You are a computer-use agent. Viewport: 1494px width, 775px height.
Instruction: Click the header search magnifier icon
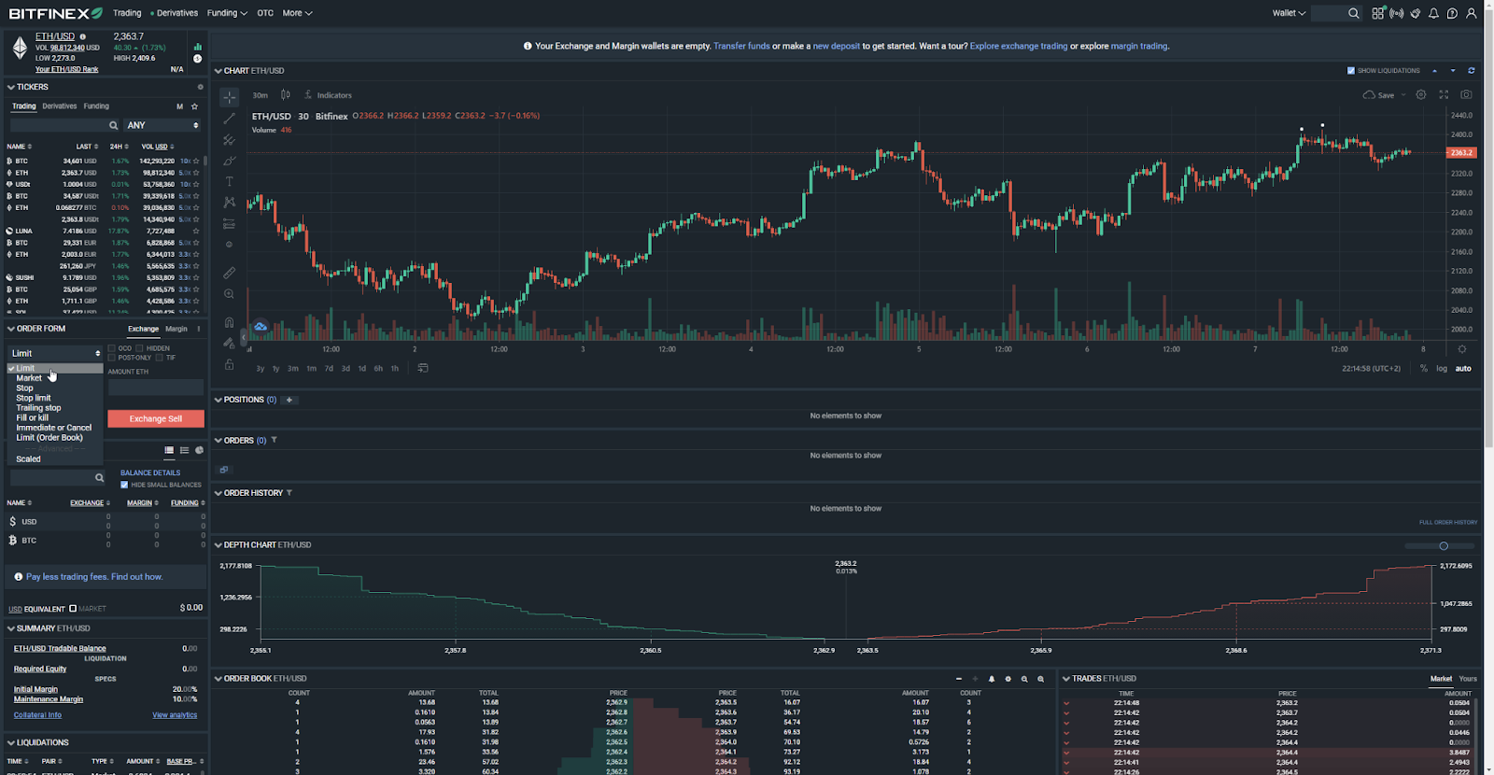[1354, 13]
